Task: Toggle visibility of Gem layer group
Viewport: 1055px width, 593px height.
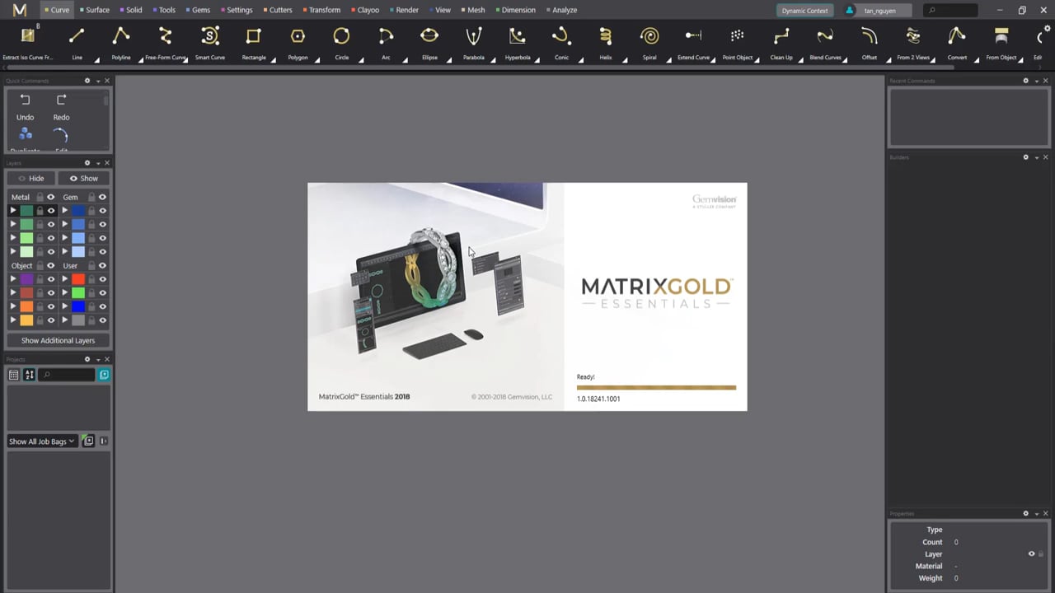Action: coord(102,197)
